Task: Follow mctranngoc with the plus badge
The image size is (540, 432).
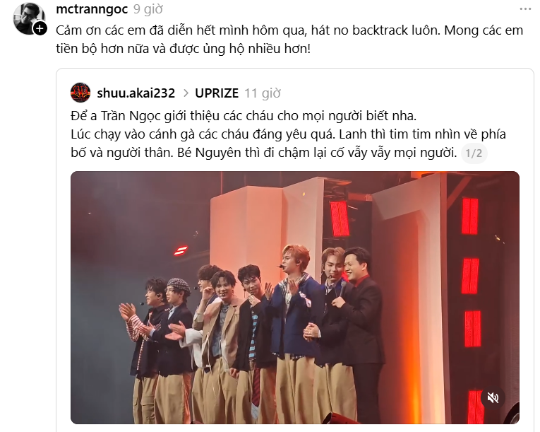Action: (x=40, y=29)
